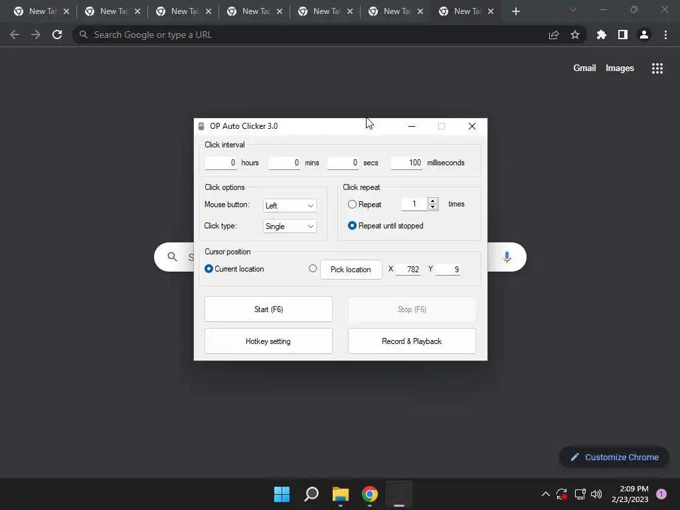Open the taskbar clock and date
Screen dimensions: 680x510
coord(630,494)
